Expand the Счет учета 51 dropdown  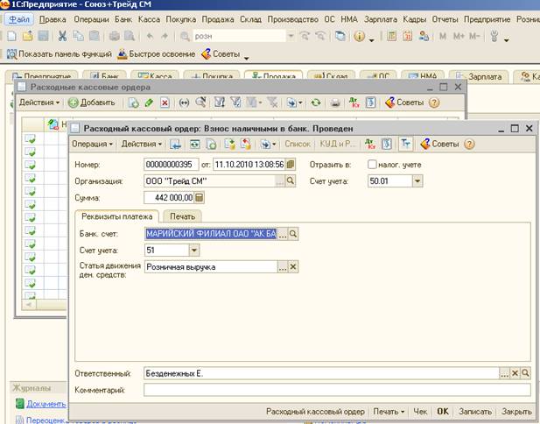(x=194, y=251)
